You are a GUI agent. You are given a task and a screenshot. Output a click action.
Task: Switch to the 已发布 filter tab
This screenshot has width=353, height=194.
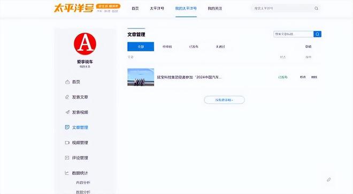pyautogui.click(x=194, y=47)
